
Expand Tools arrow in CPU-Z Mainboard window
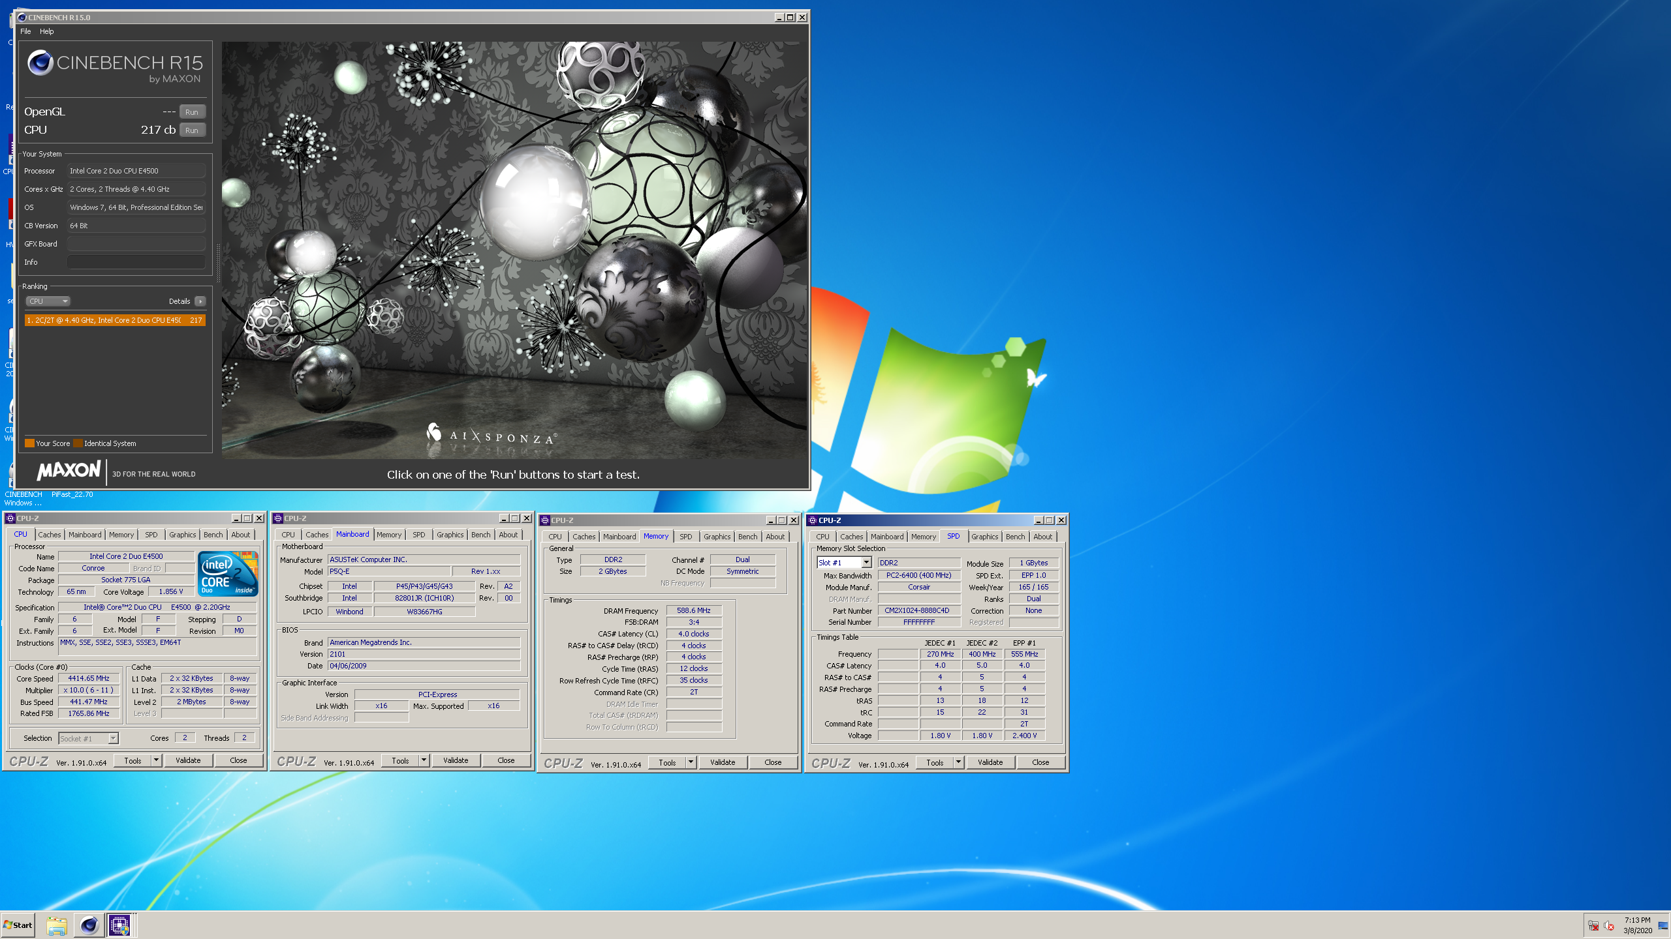(x=424, y=760)
